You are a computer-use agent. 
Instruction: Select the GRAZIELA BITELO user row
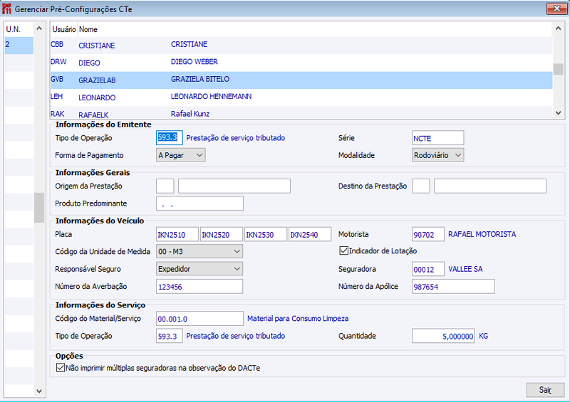(301, 80)
